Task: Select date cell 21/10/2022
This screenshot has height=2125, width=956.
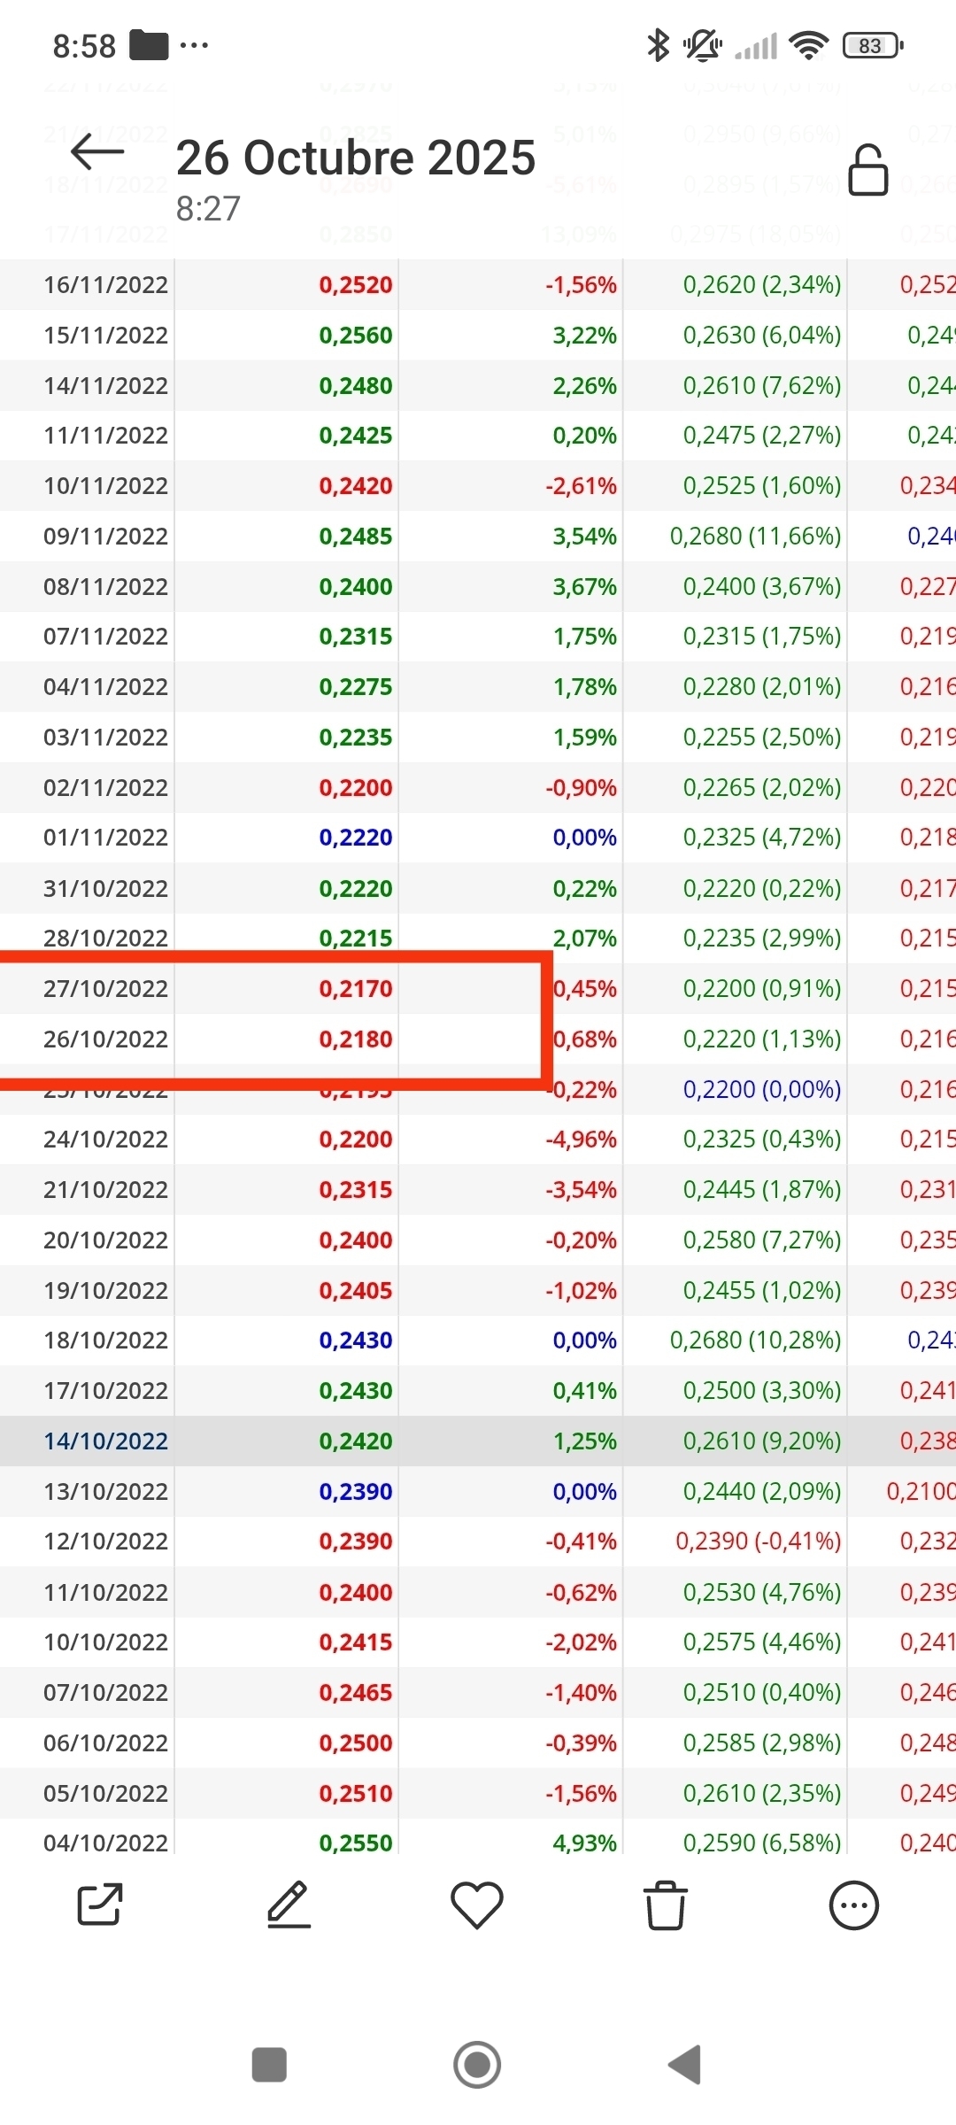Action: tap(105, 1190)
